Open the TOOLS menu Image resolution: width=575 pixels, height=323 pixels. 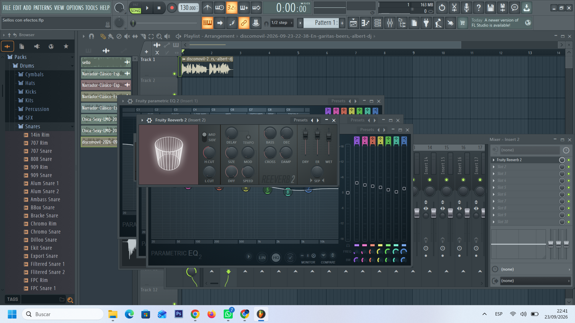coord(91,8)
